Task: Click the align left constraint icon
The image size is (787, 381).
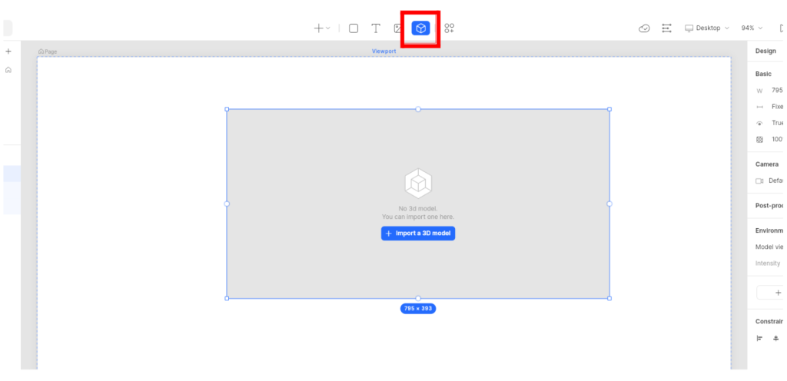Action: point(759,338)
